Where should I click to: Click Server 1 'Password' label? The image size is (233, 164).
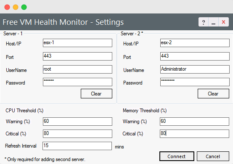tap(16, 83)
